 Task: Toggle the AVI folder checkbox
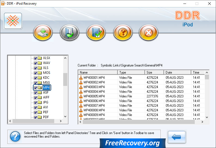(x=35, y=108)
